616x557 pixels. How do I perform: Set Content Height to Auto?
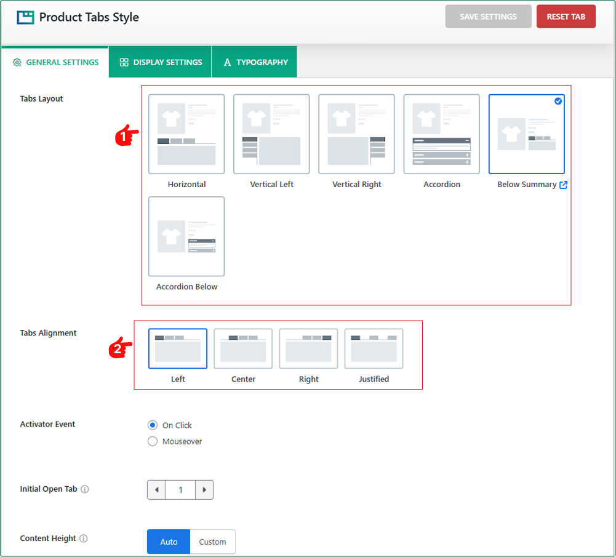point(169,542)
